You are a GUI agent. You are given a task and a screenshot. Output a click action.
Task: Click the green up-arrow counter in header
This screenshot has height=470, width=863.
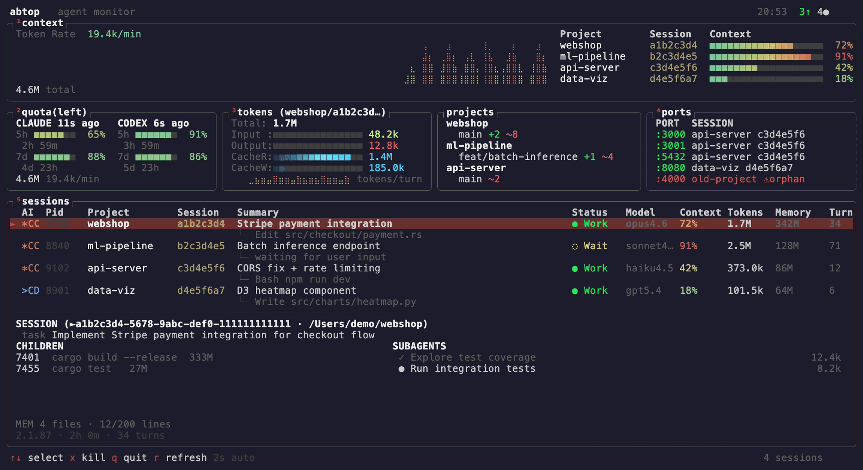[805, 12]
